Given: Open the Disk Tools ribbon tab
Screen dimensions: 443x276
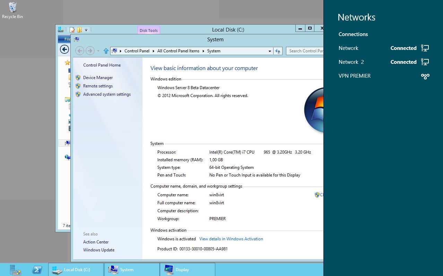Looking at the screenshot, I should click(x=148, y=30).
